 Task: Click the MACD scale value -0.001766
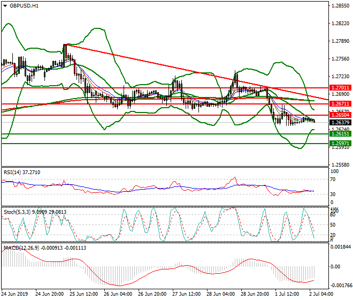click(x=341, y=286)
